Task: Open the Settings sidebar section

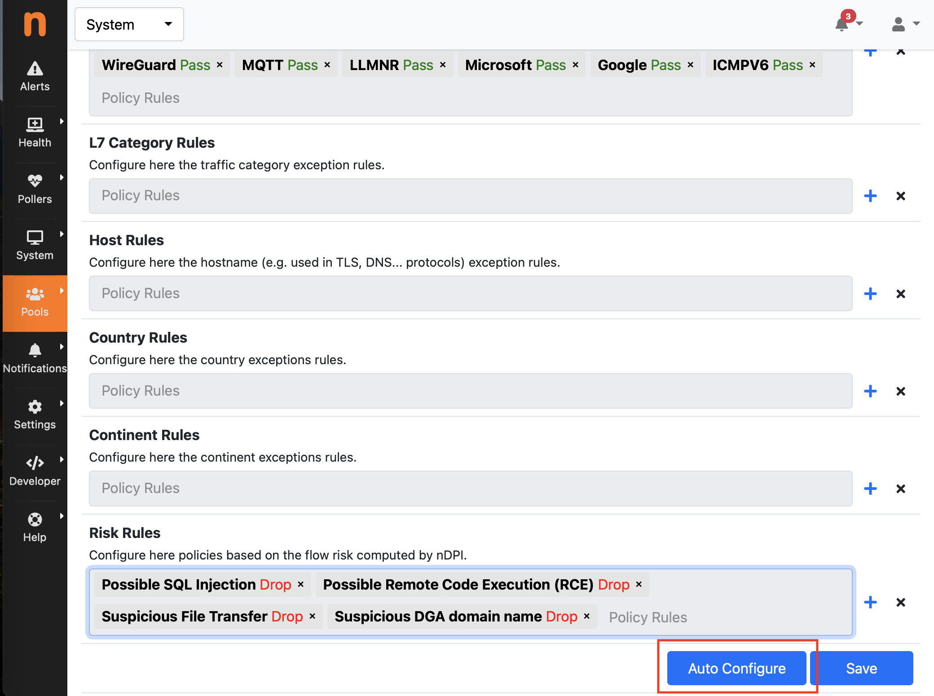Action: tap(35, 415)
